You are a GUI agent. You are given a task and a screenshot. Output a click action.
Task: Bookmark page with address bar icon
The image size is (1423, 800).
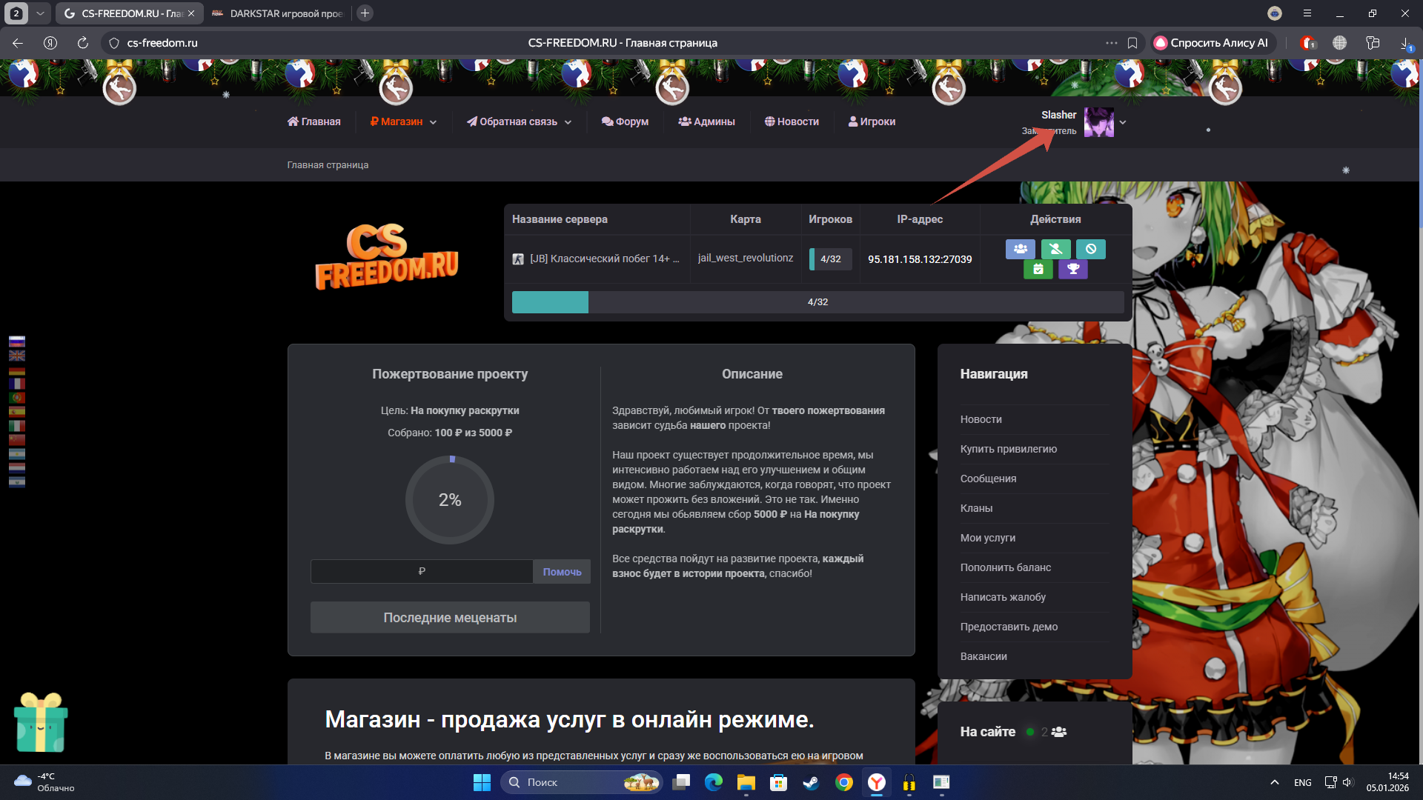(x=1132, y=43)
